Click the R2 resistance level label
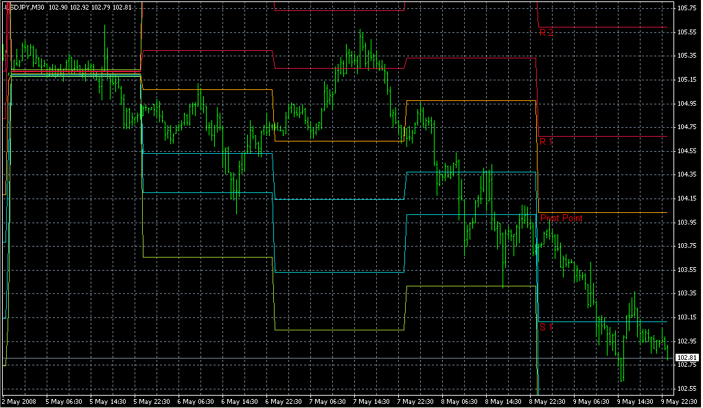 coord(546,32)
